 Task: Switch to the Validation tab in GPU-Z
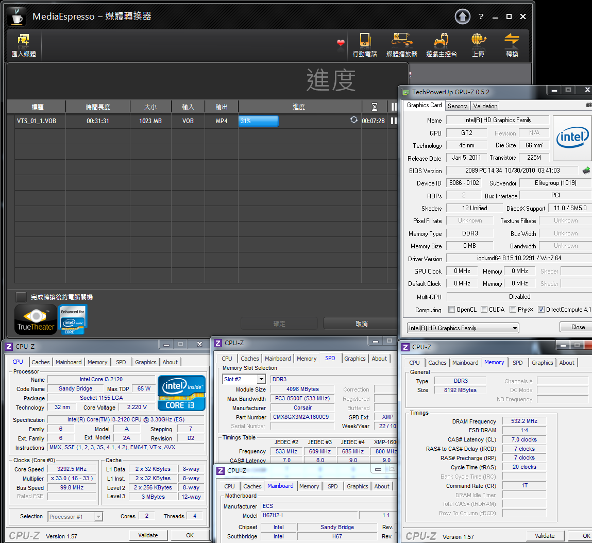tap(485, 106)
